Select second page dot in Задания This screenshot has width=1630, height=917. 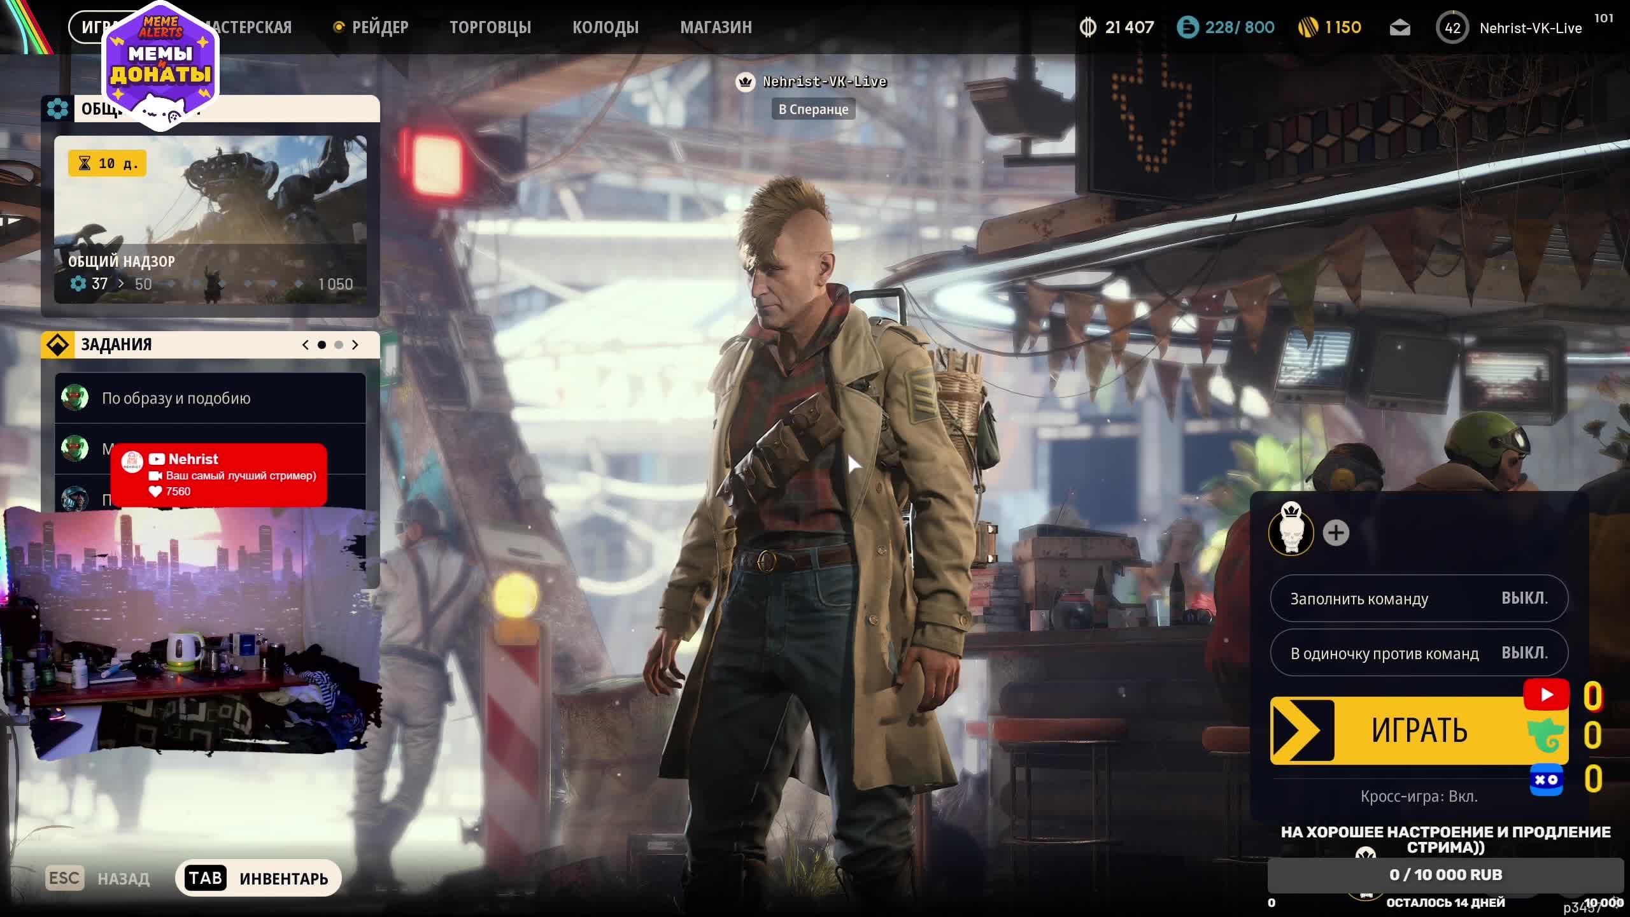(339, 345)
